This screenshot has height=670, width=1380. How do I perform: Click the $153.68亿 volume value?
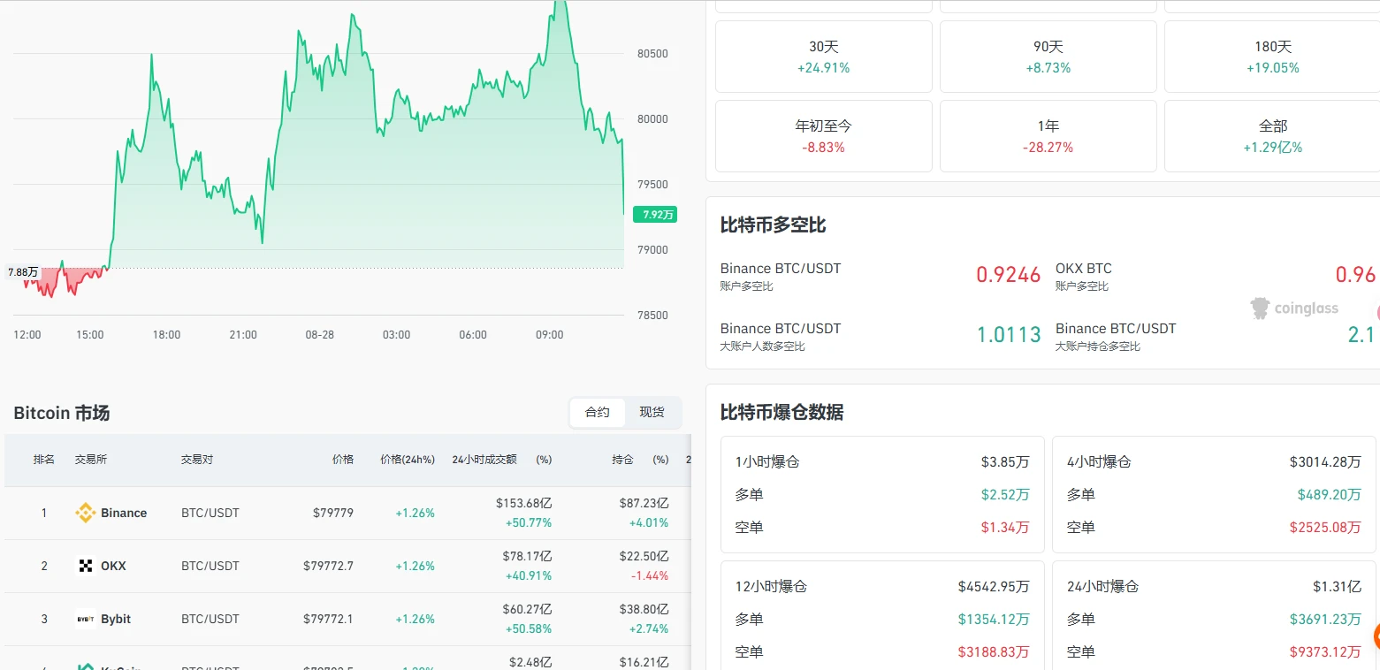(x=524, y=503)
